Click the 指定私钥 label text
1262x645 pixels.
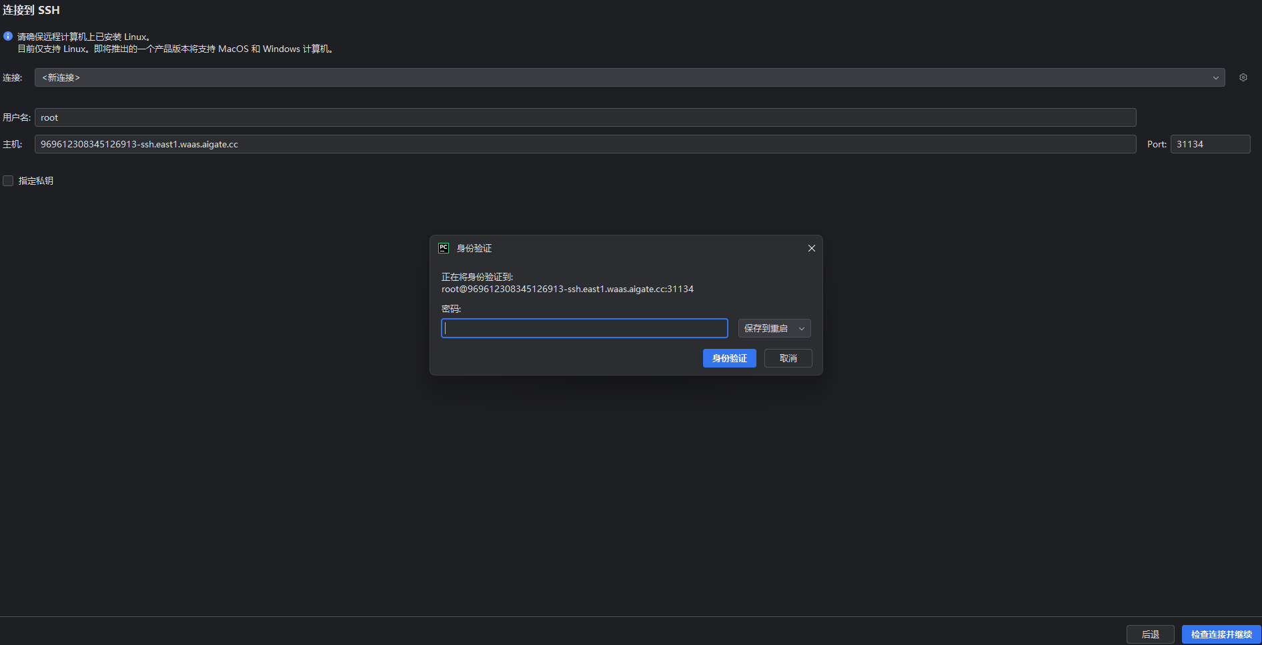pos(36,181)
